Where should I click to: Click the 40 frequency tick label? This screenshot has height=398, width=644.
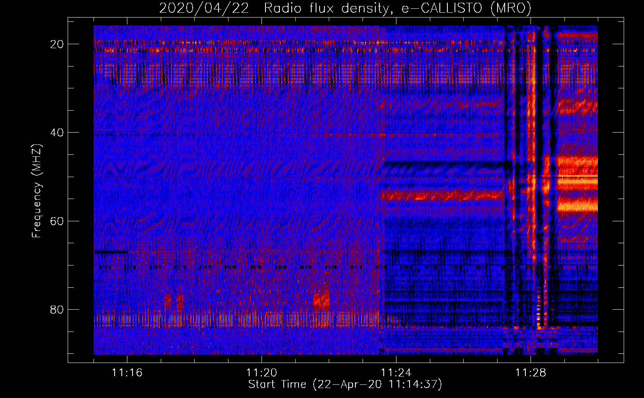[57, 133]
